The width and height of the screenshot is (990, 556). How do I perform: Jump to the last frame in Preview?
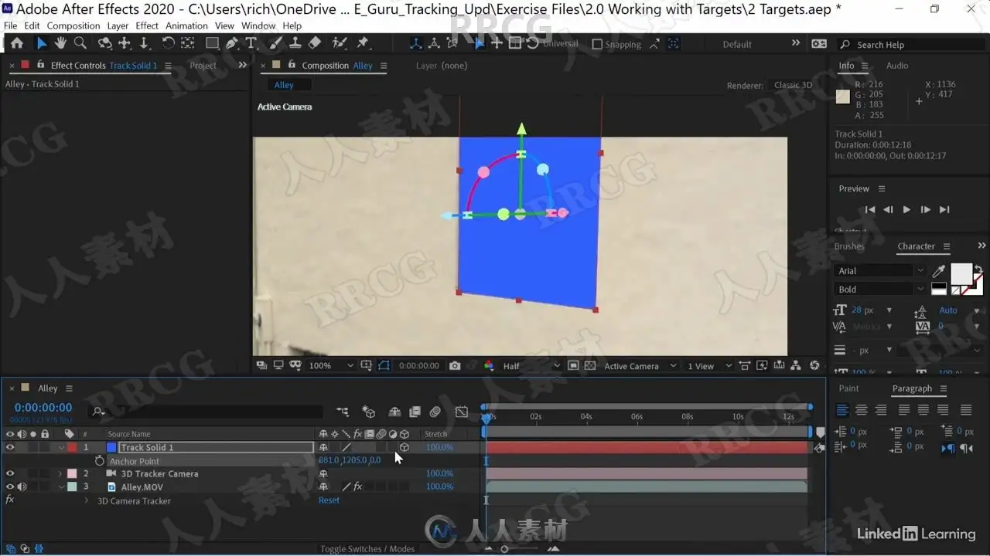pos(944,209)
